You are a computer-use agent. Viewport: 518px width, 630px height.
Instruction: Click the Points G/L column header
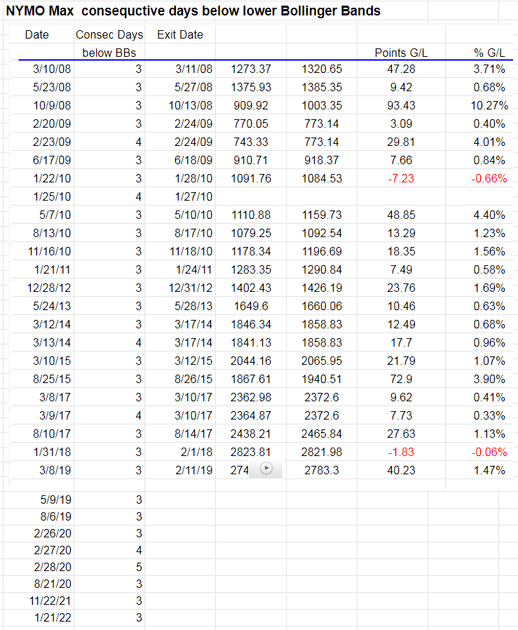click(400, 52)
